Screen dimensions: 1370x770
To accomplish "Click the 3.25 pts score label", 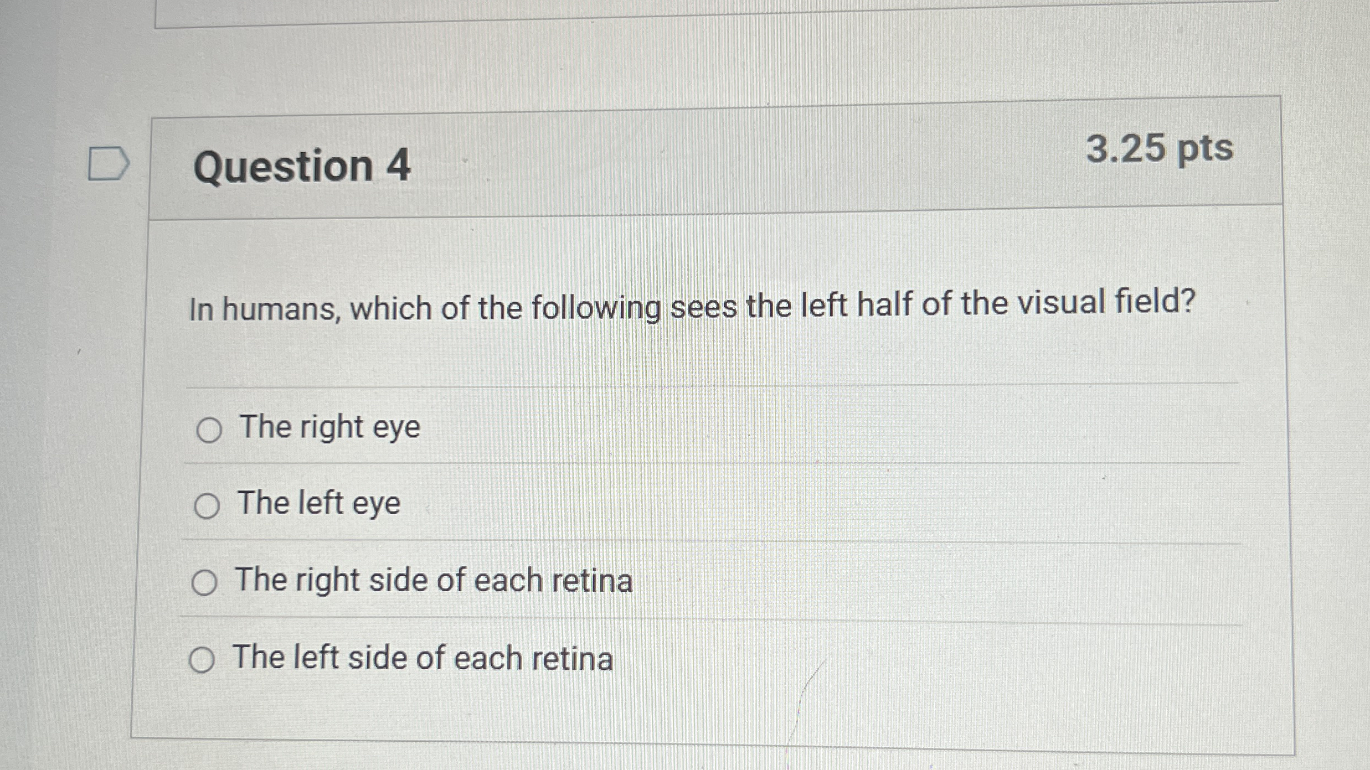I will point(1160,149).
